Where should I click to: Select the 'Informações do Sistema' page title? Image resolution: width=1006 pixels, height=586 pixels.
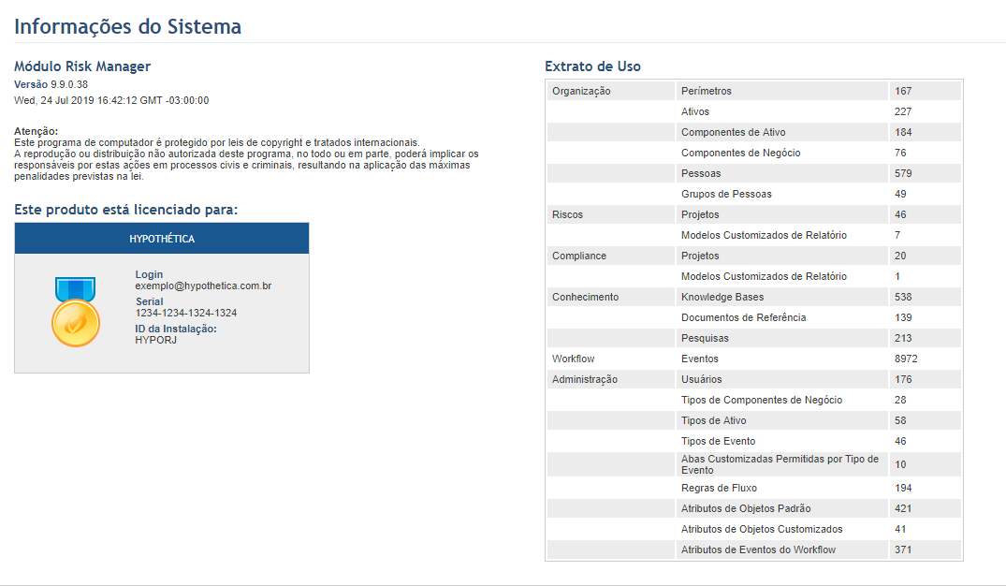127,26
